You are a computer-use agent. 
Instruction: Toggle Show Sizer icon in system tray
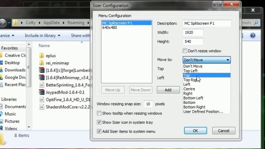(99, 122)
